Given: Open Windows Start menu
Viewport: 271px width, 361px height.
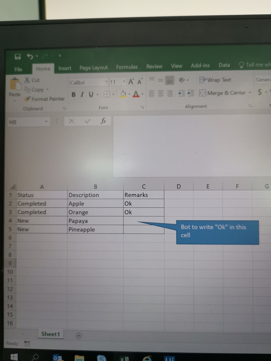Looking at the screenshot, I should click(x=14, y=357).
